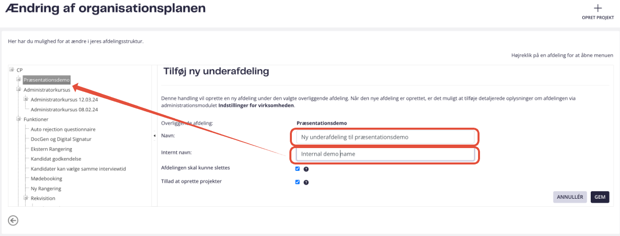This screenshot has width=620, height=236.
Task: Expand the Administratorkursus 12.03.24 node
Action: point(26,99)
